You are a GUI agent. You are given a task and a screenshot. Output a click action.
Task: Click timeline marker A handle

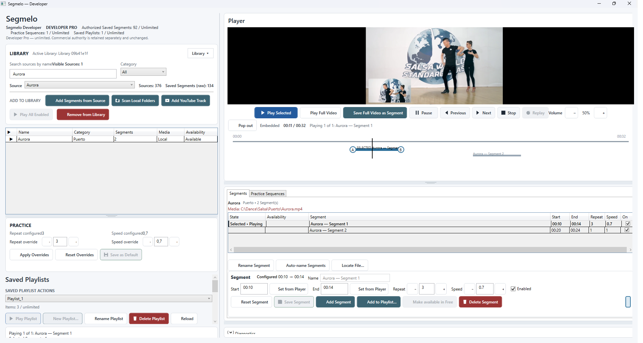(x=353, y=150)
